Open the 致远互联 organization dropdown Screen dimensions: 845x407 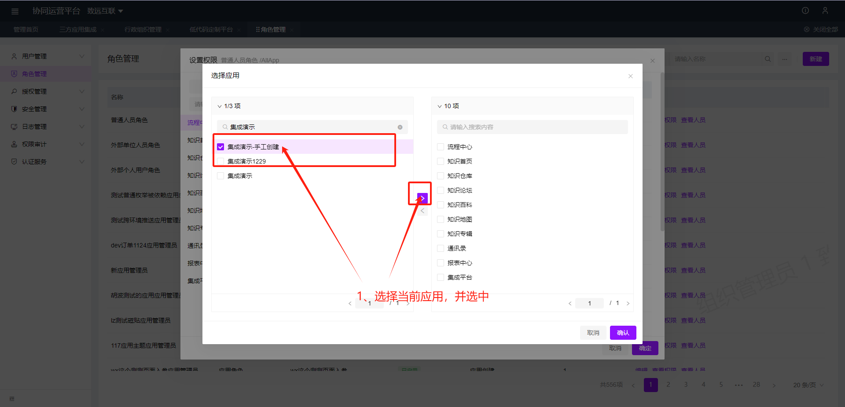(105, 11)
